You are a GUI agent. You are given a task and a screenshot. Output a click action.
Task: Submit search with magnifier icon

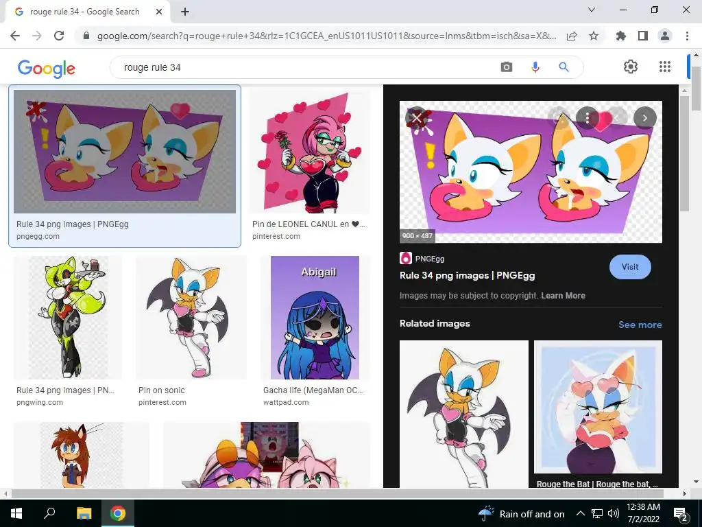(564, 67)
